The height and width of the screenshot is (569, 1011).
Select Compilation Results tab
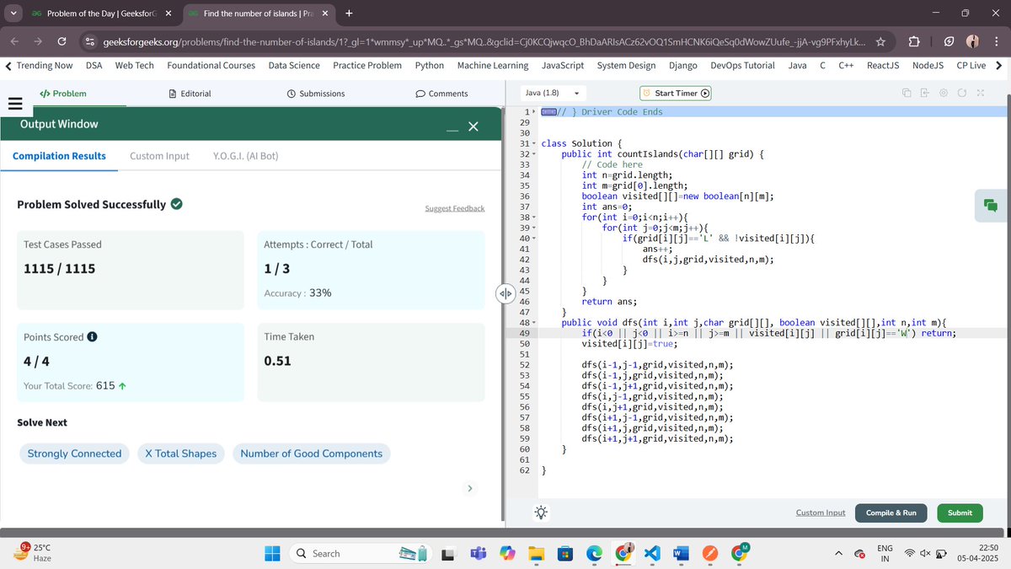coord(59,156)
